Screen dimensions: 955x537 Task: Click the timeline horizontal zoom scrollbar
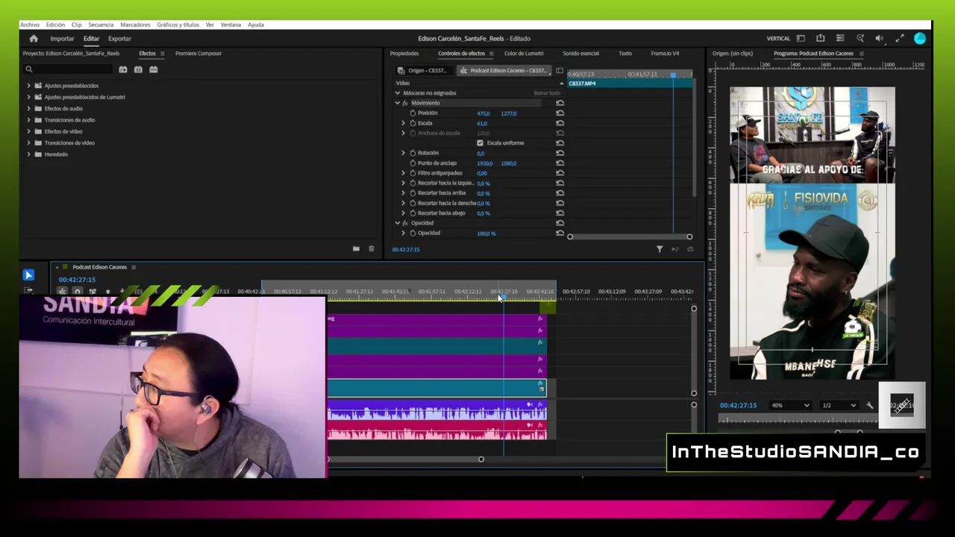pos(404,459)
